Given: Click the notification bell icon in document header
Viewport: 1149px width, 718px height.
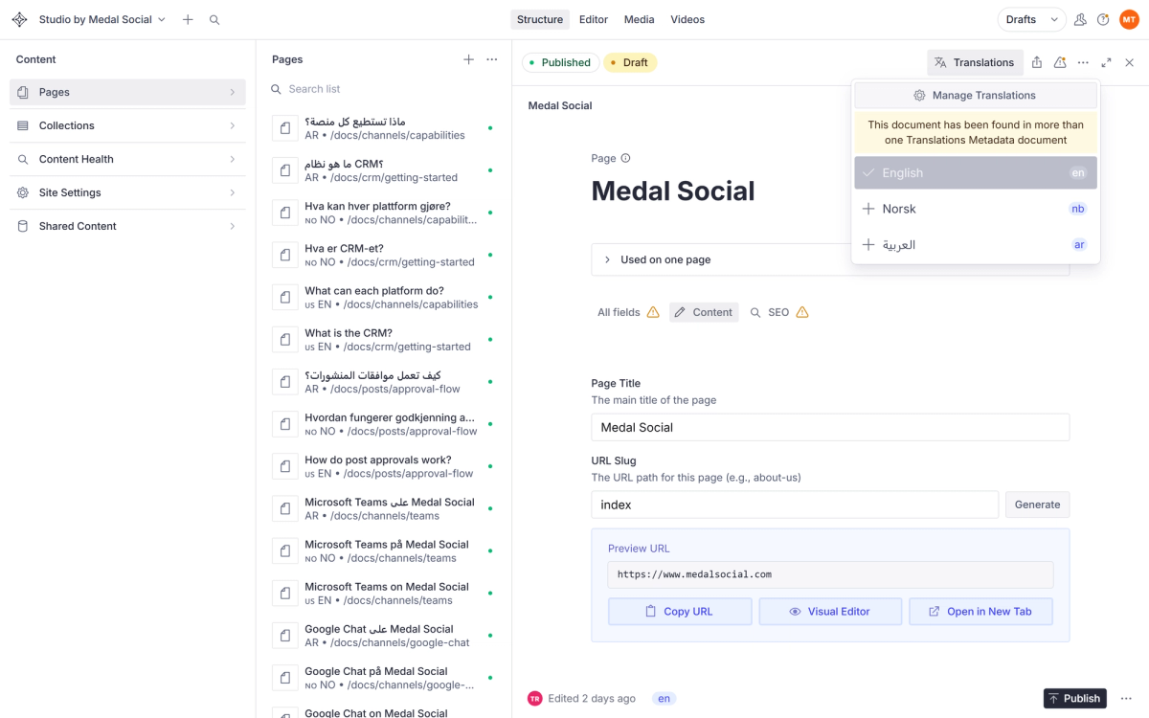Looking at the screenshot, I should (x=1060, y=62).
